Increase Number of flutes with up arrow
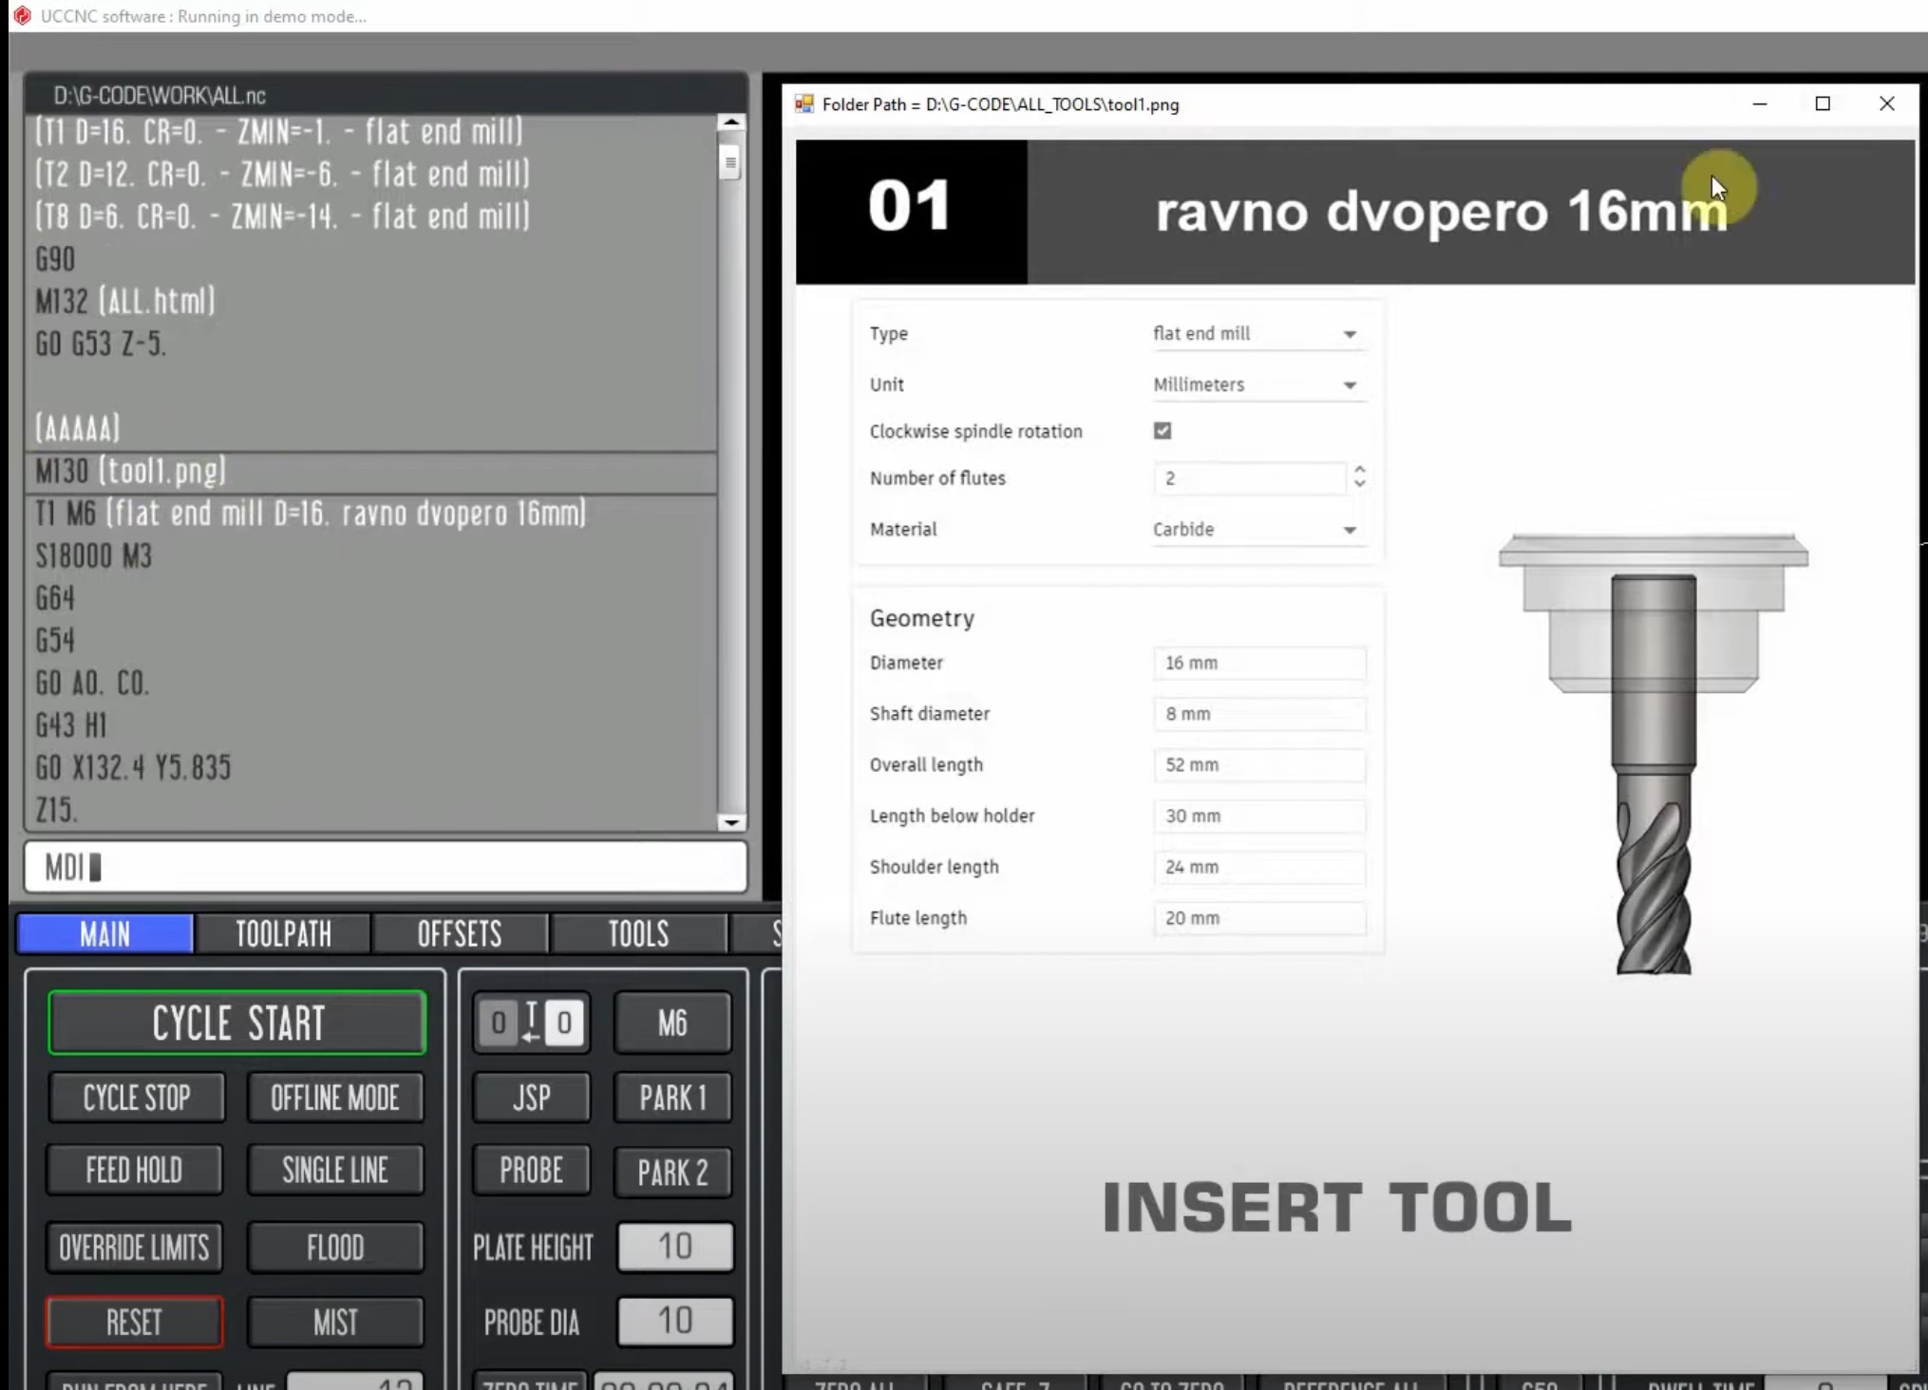Viewport: 1928px width, 1390px height. coord(1360,470)
